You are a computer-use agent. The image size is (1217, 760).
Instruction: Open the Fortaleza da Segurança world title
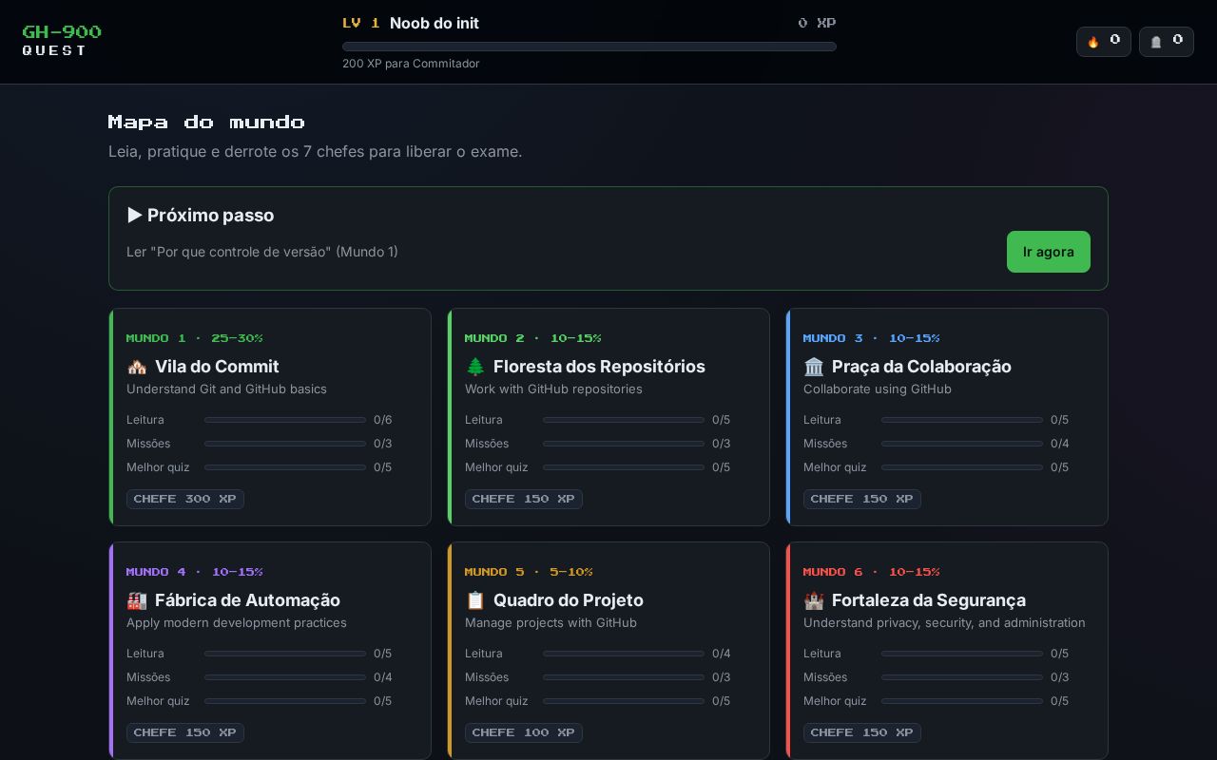(929, 600)
